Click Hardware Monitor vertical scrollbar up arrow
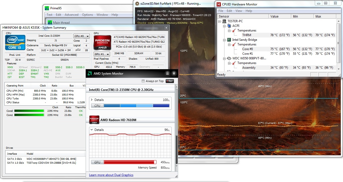Image resolution: width=343 pixels, height=182 pixels. (x=339, y=21)
